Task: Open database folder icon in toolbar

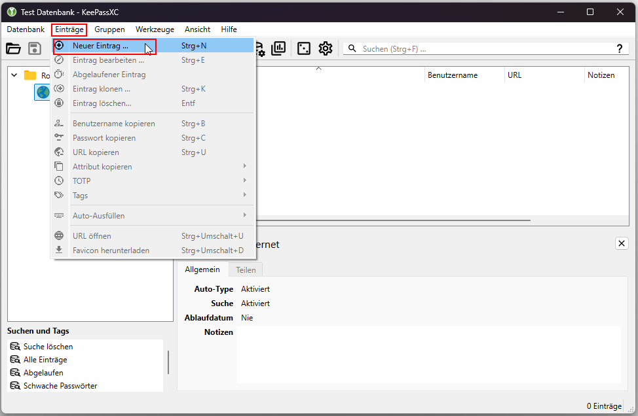Action: (13, 48)
